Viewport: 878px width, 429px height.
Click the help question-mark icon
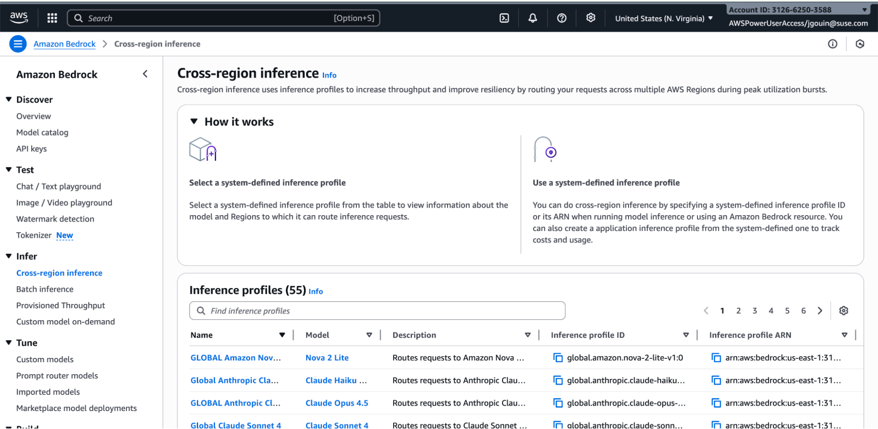coord(561,18)
